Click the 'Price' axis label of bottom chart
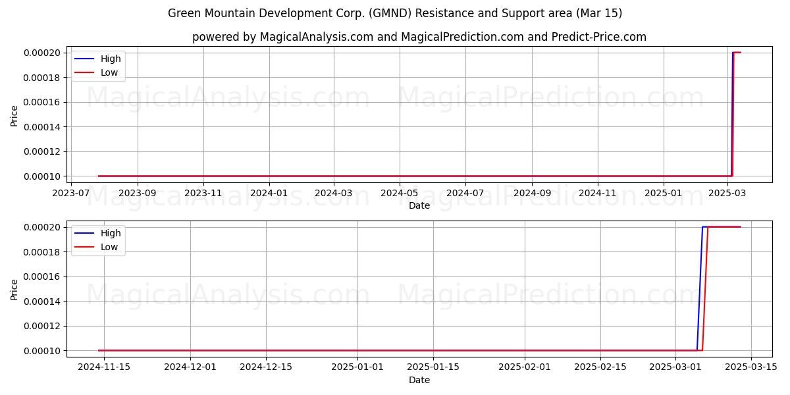This screenshot has height=395, width=790. pos(14,289)
